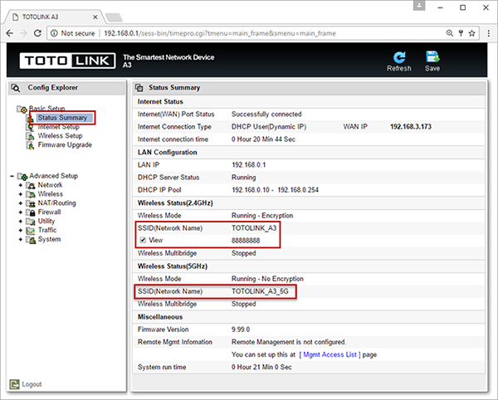The height and width of the screenshot is (400, 498).
Task: Click the Network folder icon
Action: coord(31,185)
